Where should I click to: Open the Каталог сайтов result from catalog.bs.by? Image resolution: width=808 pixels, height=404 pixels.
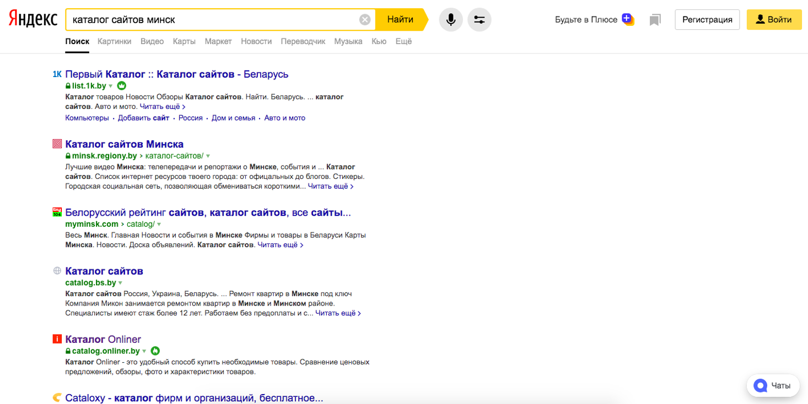(x=104, y=271)
